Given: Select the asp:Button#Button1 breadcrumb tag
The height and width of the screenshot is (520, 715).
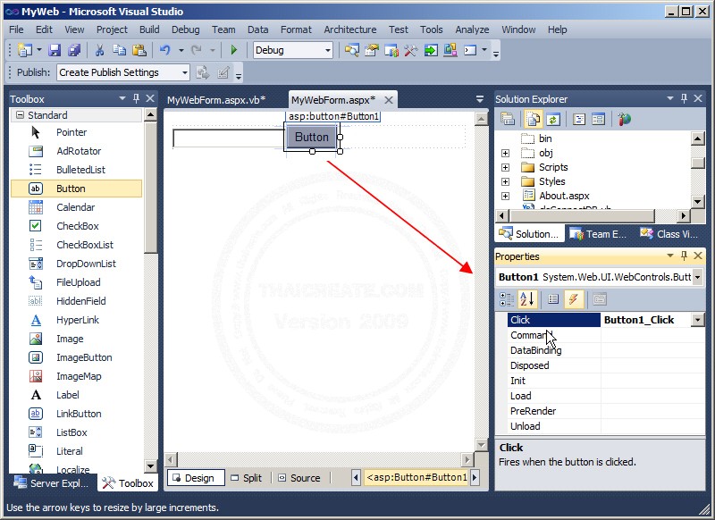Looking at the screenshot, I should (x=416, y=478).
